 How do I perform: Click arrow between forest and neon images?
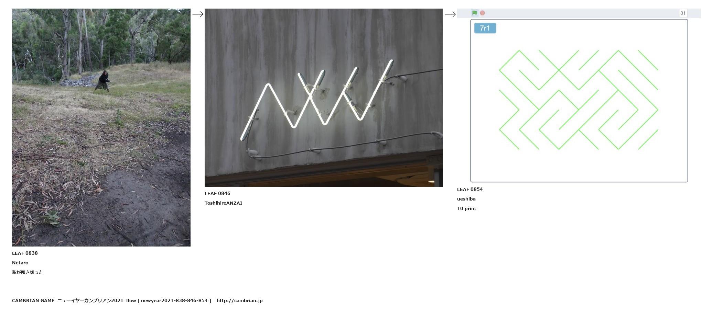(x=198, y=14)
